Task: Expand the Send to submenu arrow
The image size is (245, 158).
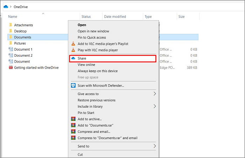Action: tap(154, 146)
